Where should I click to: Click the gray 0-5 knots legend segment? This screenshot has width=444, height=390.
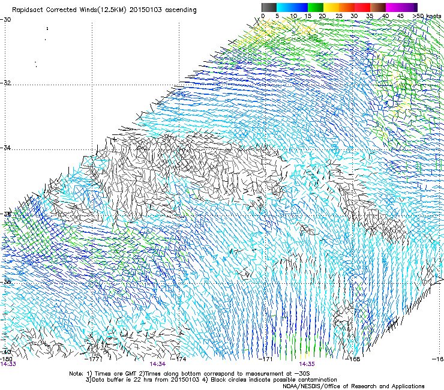click(x=269, y=7)
